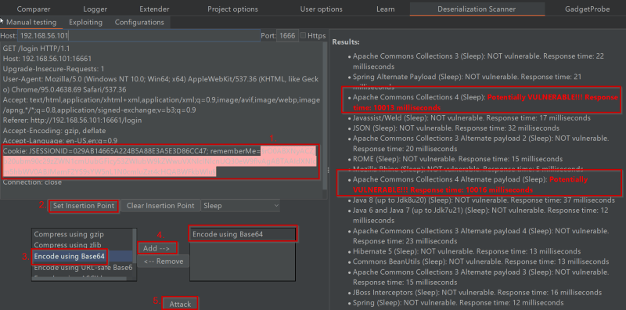Click the GET /login HTTP/1.1 request line
Image resolution: width=626 pixels, height=310 pixels.
coord(36,49)
